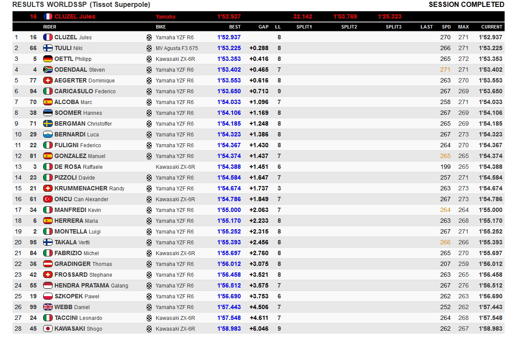Click the Indonesian flag beside HENDRA PRATAMA Galang
The width and height of the screenshot is (518, 338).
pos(48,285)
